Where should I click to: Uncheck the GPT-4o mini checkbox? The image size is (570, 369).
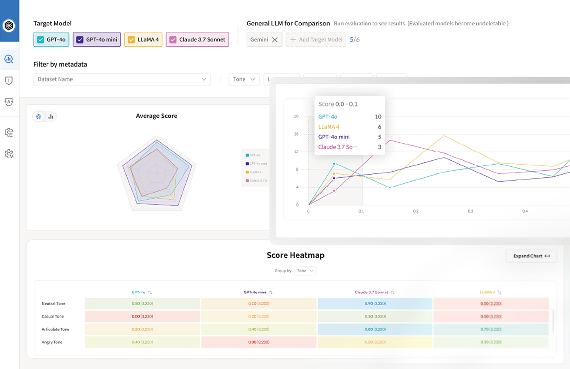click(x=80, y=40)
